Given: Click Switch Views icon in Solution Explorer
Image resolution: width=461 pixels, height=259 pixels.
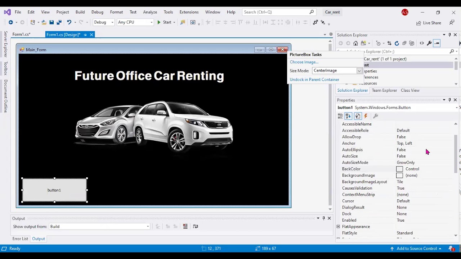Looking at the screenshot, I should tap(363, 43).
